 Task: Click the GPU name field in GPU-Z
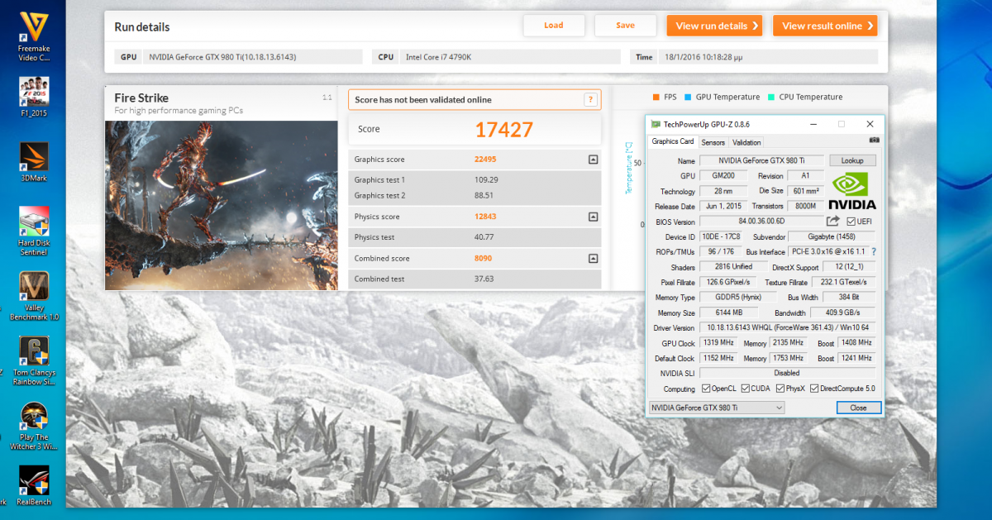[x=762, y=160]
